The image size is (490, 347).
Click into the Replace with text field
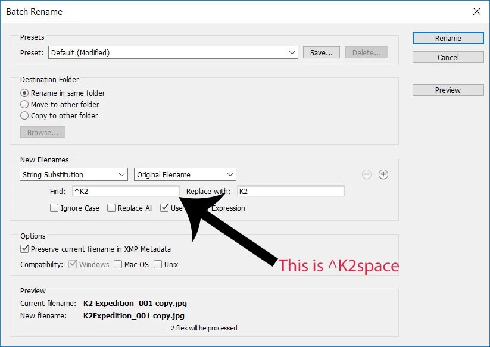[291, 191]
